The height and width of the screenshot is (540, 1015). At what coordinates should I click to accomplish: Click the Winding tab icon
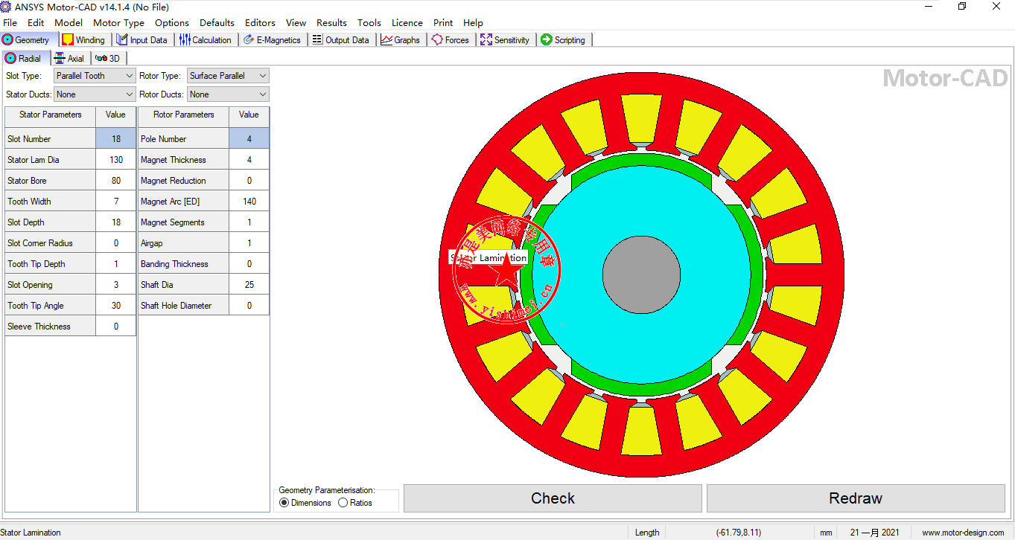tap(68, 39)
